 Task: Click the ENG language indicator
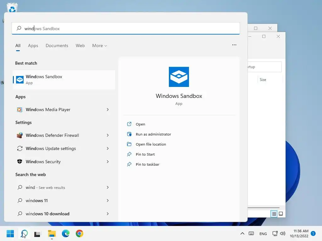pos(263,233)
